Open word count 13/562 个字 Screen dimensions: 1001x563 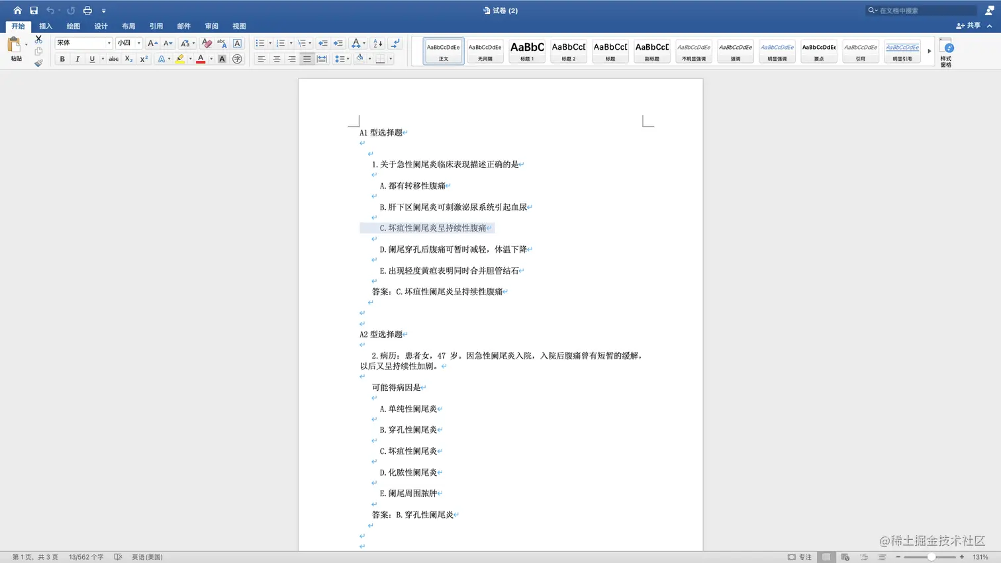pyautogui.click(x=86, y=557)
